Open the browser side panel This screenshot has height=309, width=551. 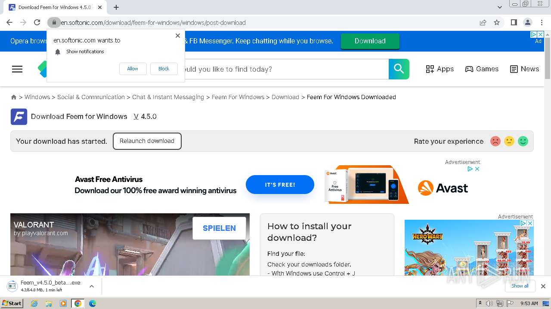tap(514, 22)
